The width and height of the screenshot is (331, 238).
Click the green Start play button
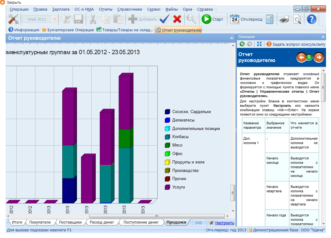click(206, 19)
